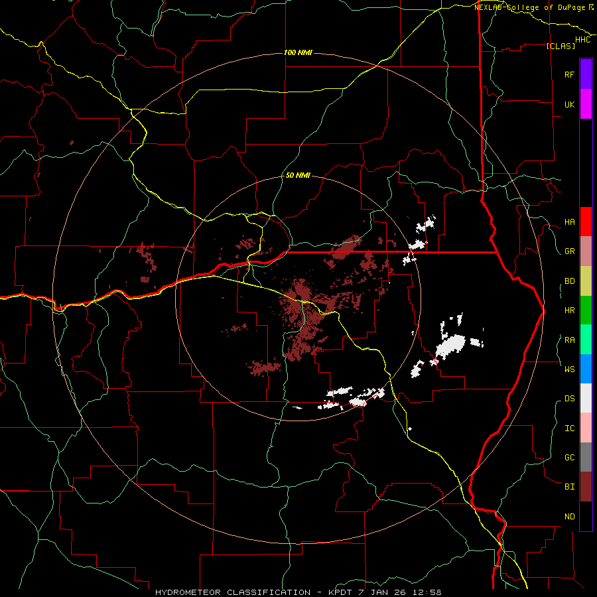Click the DS white legend swatch
This screenshot has height=597, width=597.
point(586,398)
